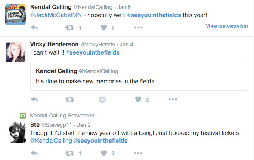Open more options on Kendal Calling's tweet
Image resolution: width=254 pixels, height=160 pixels.
[138, 28]
